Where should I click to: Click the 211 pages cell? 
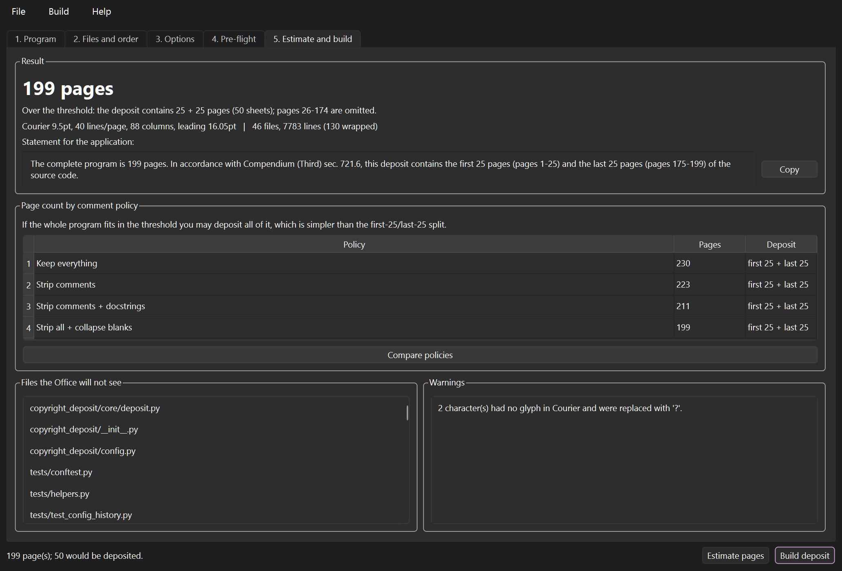pos(709,306)
